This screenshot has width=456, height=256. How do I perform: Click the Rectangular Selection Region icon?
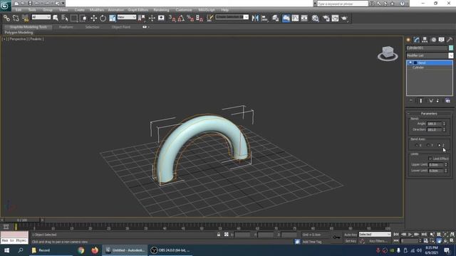74,18
